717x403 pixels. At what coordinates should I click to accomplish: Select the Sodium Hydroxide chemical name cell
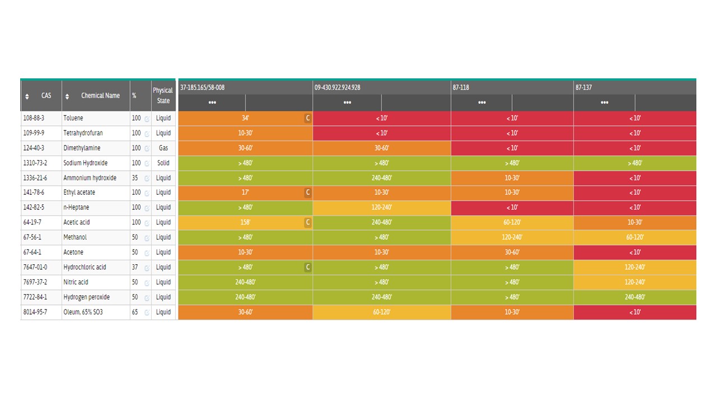(85, 163)
